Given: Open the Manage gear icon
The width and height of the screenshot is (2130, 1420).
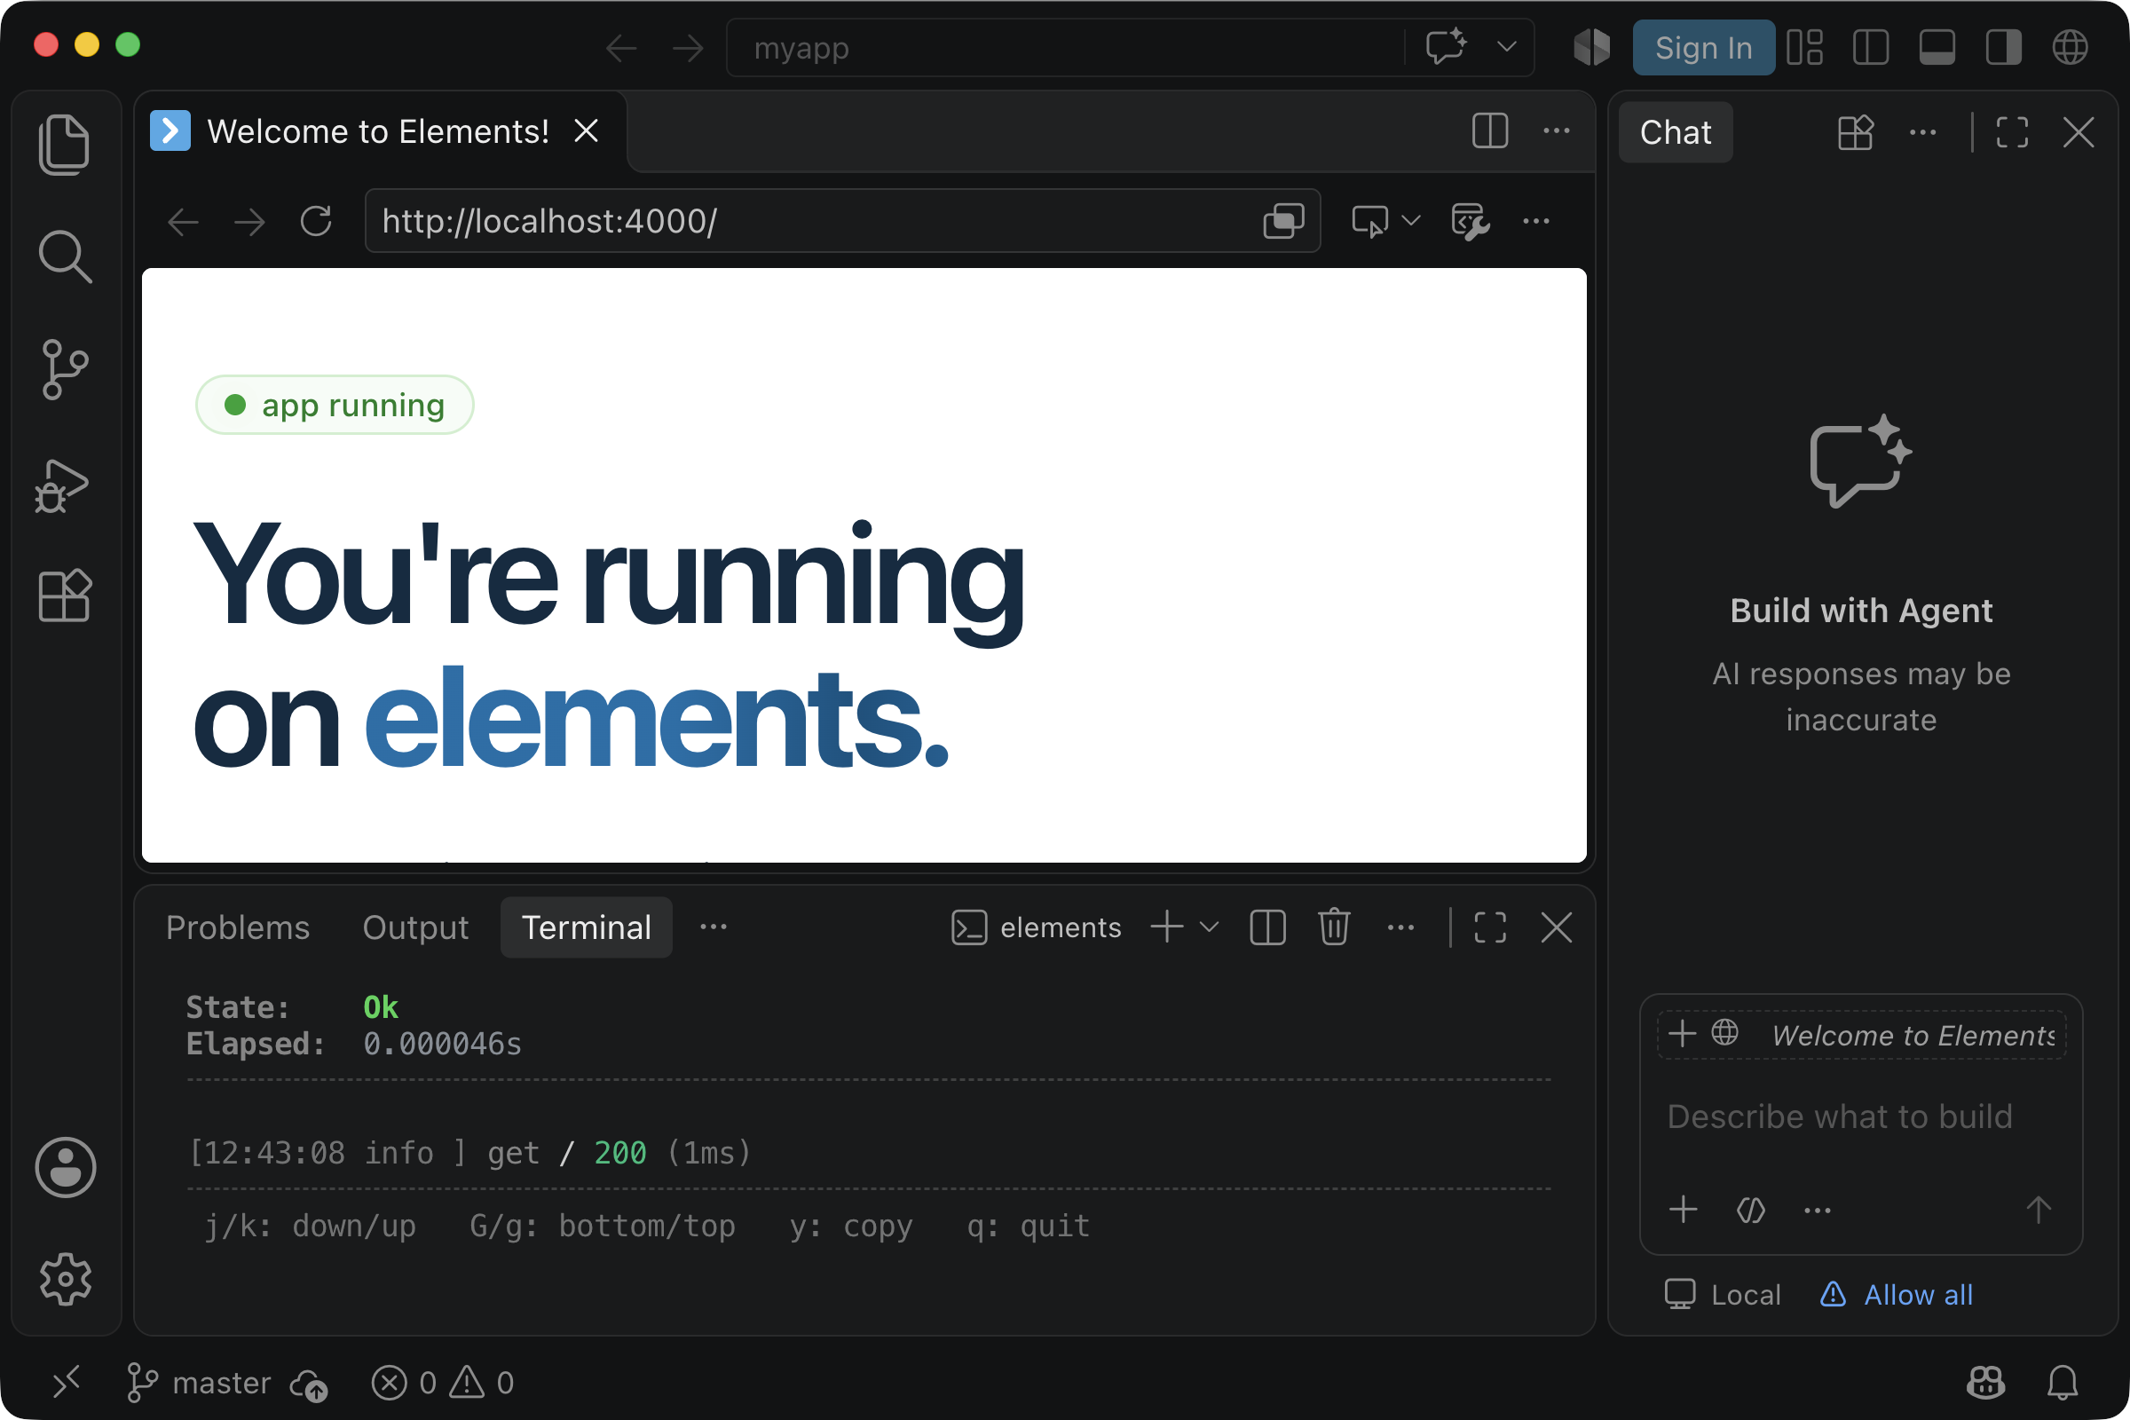Looking at the screenshot, I should [65, 1279].
